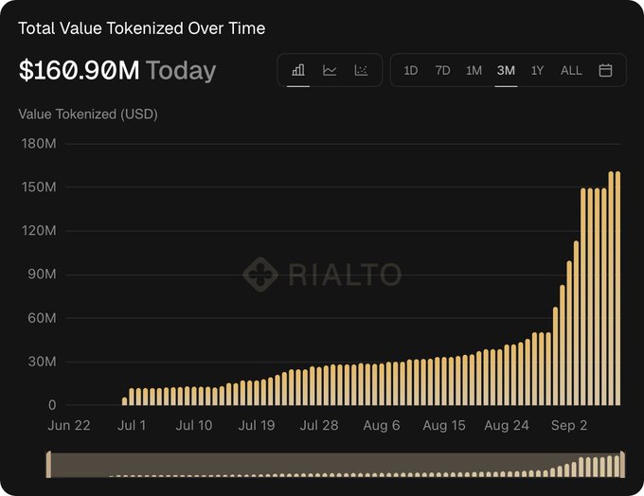The width and height of the screenshot is (644, 496).
Task: Click the 30M y-axis label
Action: [42, 362]
